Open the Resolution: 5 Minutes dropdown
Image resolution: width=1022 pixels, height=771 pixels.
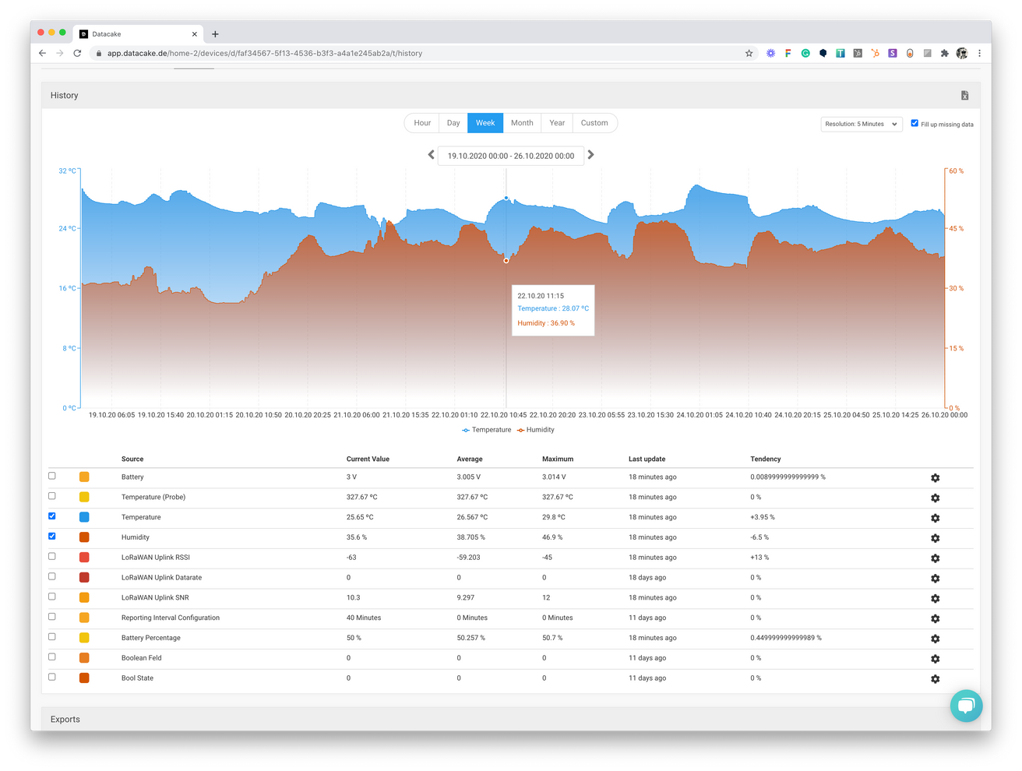(861, 123)
